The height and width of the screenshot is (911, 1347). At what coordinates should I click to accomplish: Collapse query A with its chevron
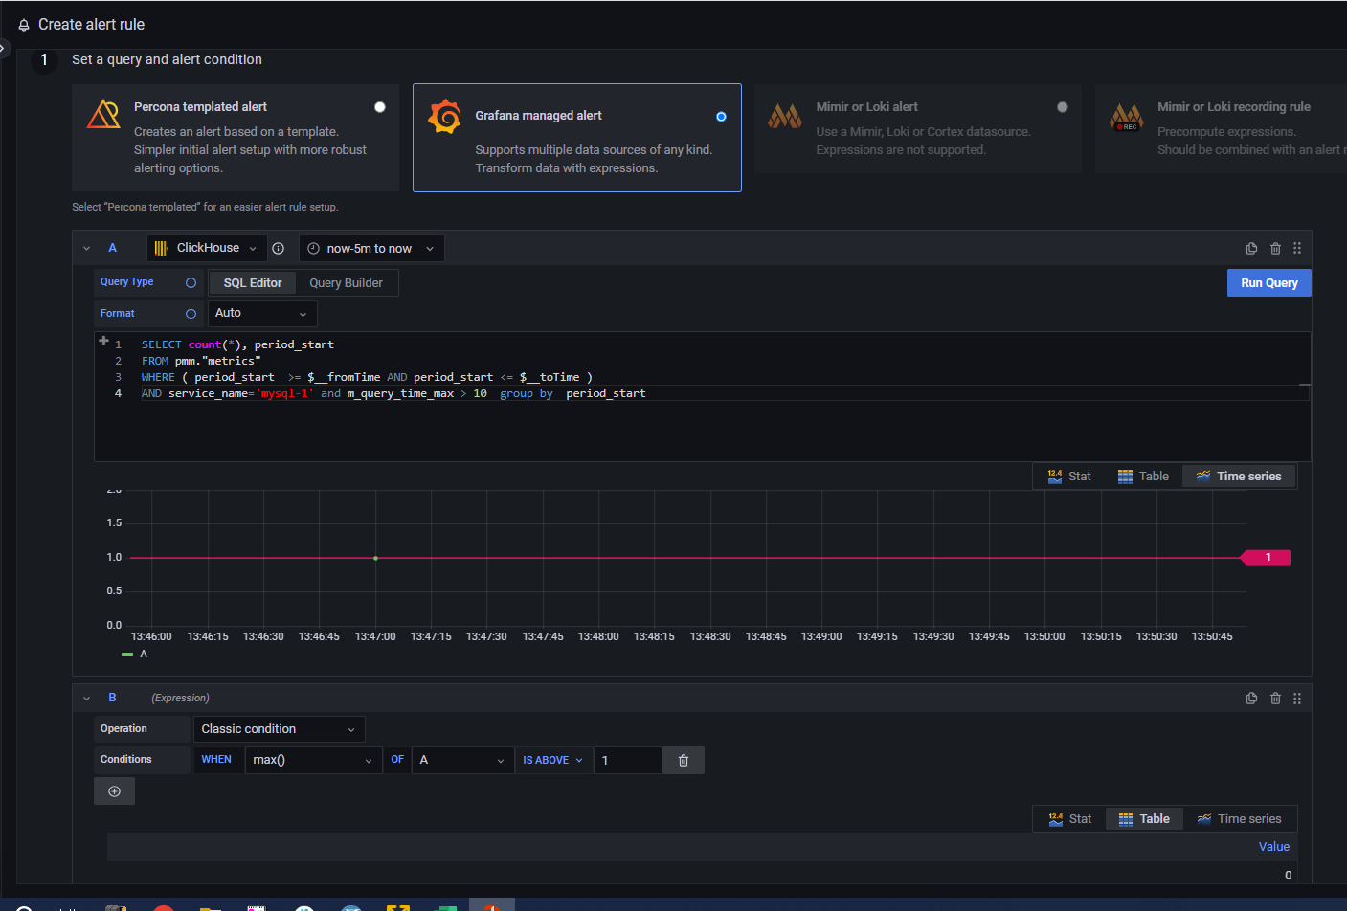(x=86, y=249)
